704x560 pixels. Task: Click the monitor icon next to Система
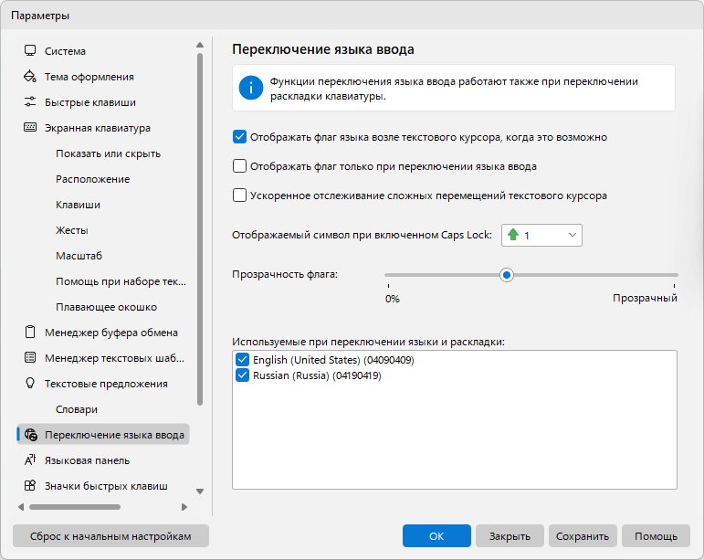click(x=30, y=51)
